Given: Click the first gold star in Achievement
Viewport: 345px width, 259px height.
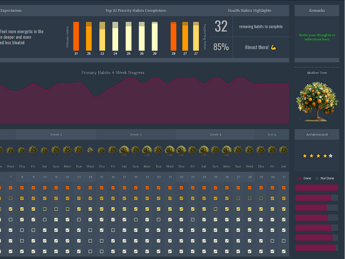Looking at the screenshot, I should (x=305, y=156).
